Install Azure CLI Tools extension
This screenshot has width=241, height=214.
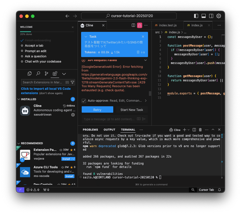pyautogui.click(x=69, y=176)
